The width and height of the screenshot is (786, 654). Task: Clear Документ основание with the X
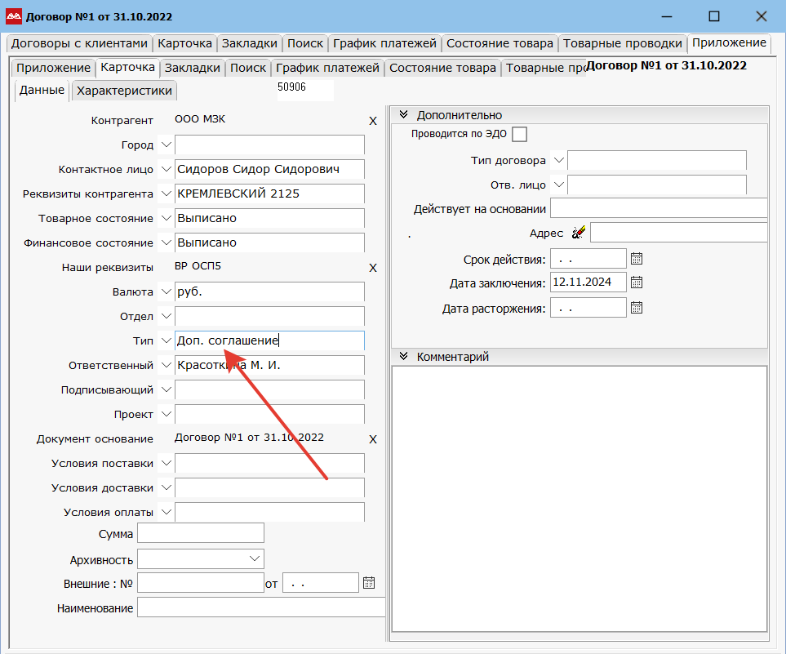tap(373, 439)
